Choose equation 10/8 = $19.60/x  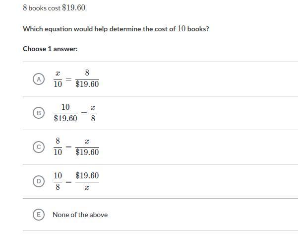76,181
